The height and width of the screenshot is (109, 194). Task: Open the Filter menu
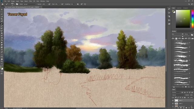(x=30, y=1)
